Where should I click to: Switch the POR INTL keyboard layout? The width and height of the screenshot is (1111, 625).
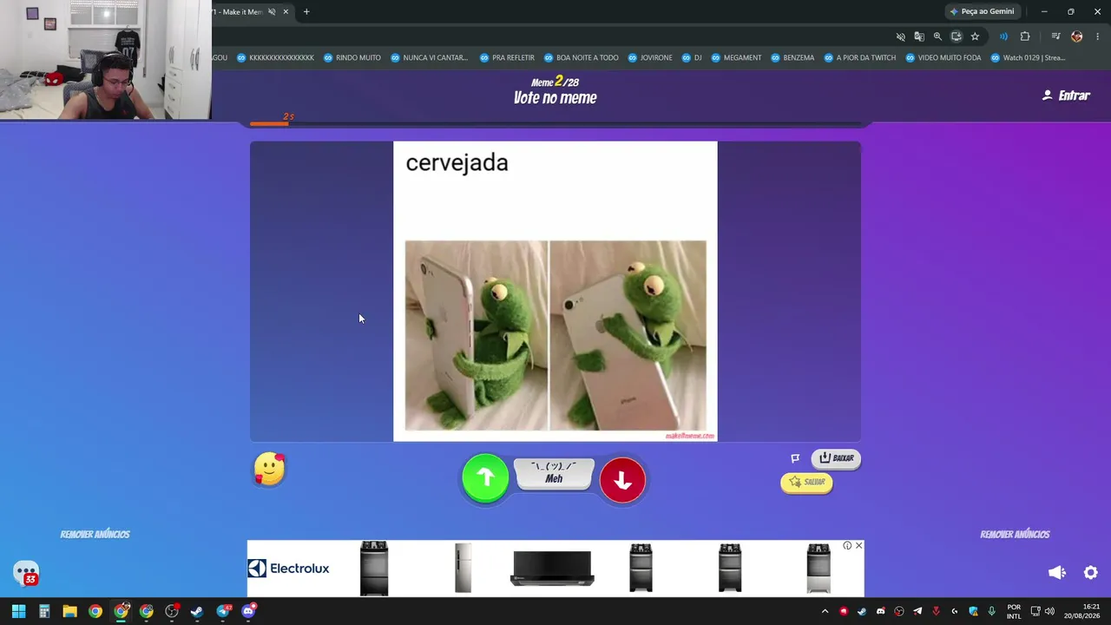click(1014, 611)
